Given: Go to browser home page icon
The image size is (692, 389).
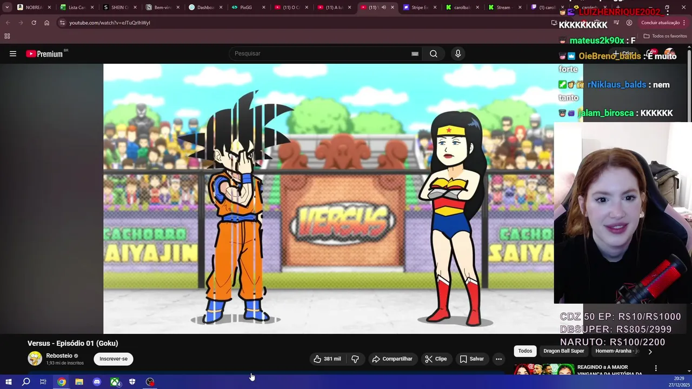Looking at the screenshot, I should point(46,23).
